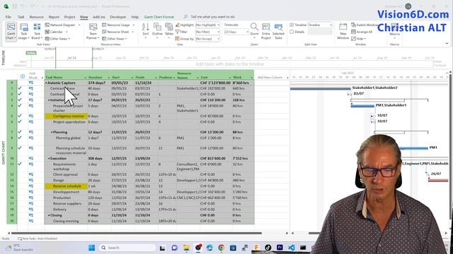
Task: Open the Gantt Chart view button
Action: (11, 31)
